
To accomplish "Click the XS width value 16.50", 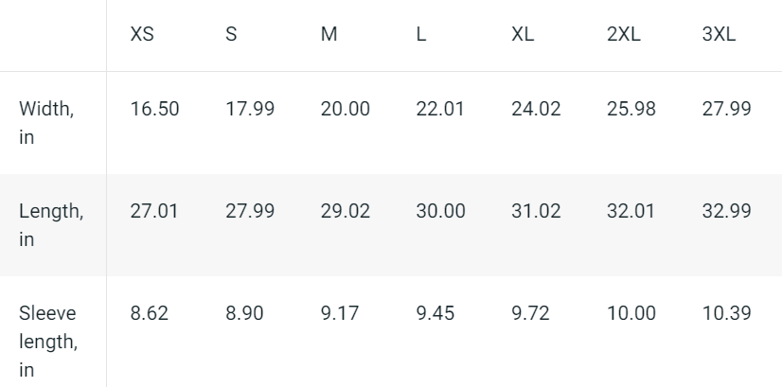I will click(x=154, y=109).
